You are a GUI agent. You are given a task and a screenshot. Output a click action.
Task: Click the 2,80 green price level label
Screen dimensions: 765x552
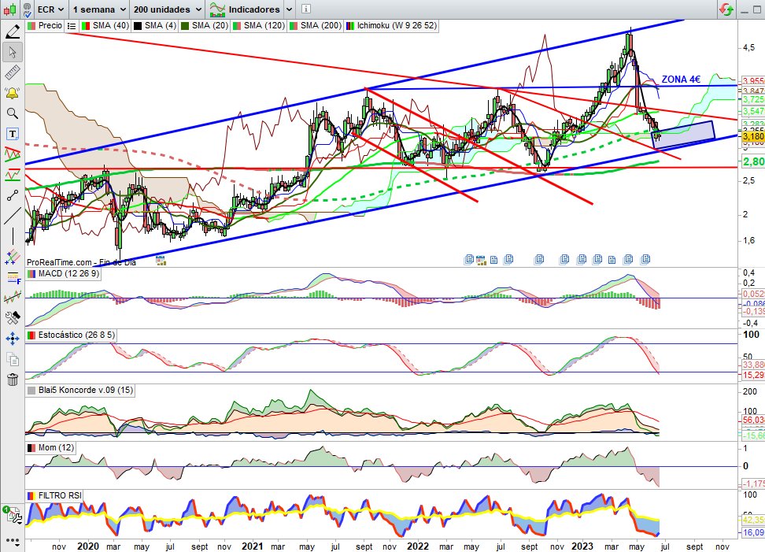(753, 161)
